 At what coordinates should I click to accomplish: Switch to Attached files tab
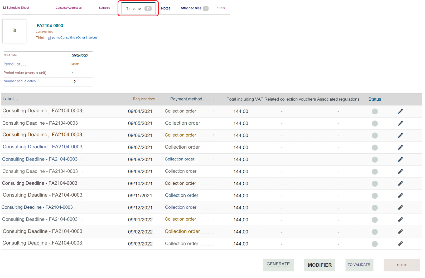point(194,8)
